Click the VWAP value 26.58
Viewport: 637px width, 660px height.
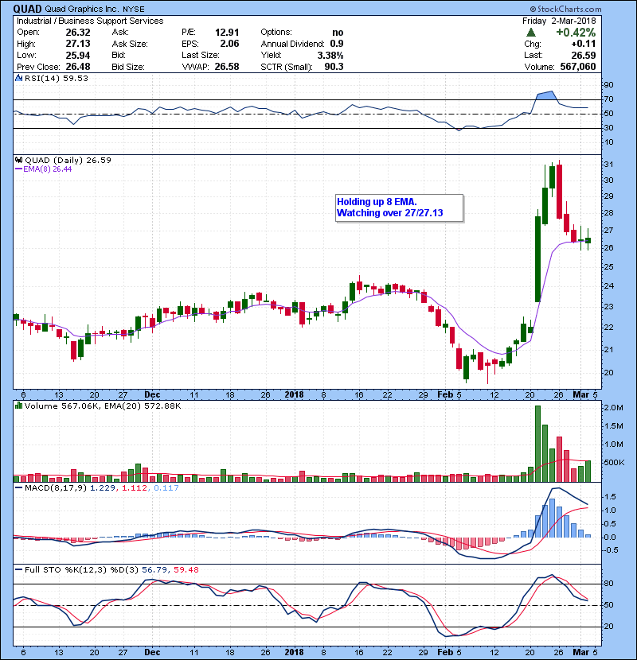(x=227, y=67)
